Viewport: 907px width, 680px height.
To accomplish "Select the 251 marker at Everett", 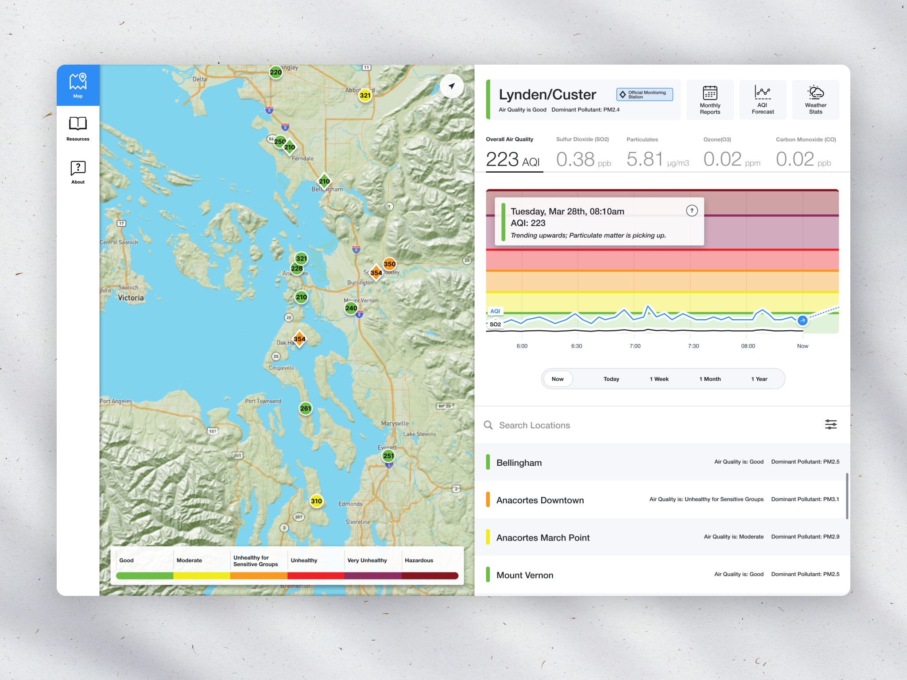I will [x=388, y=456].
